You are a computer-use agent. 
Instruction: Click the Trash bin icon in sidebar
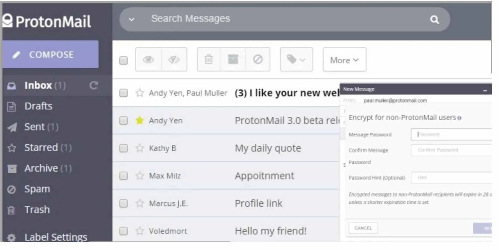12,210
